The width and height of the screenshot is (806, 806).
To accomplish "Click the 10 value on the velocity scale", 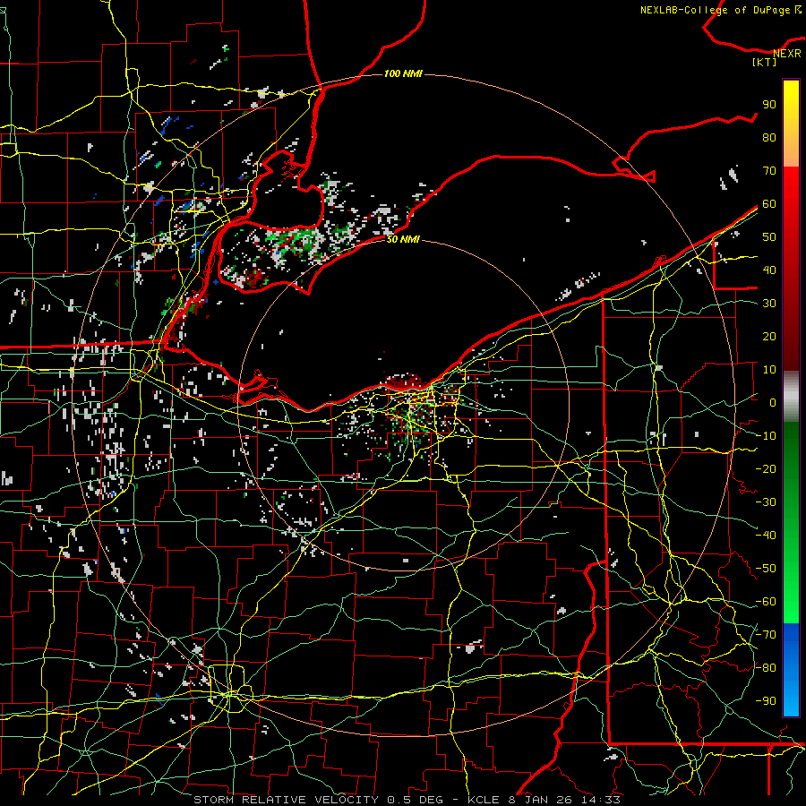I will pos(769,370).
